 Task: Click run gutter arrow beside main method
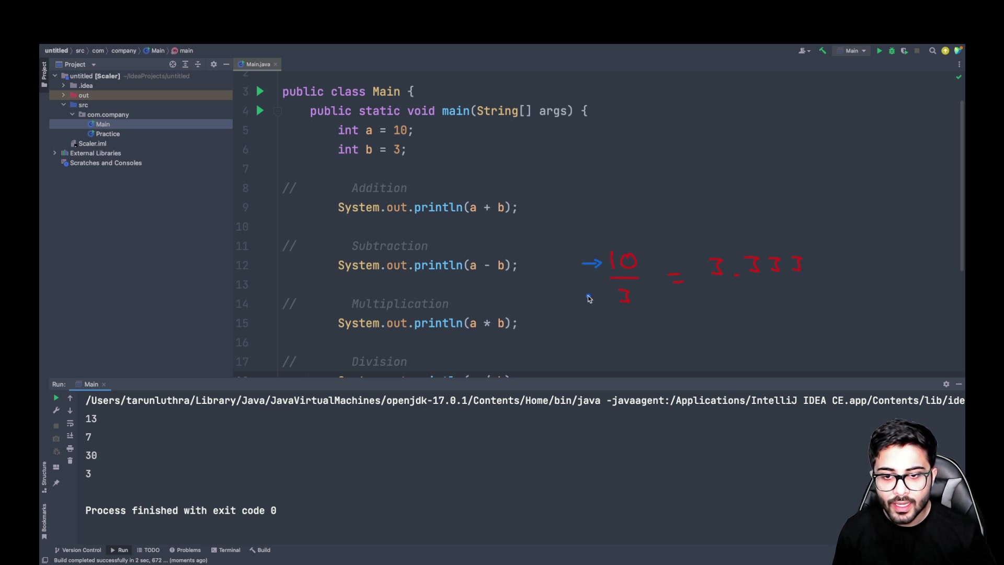click(260, 111)
